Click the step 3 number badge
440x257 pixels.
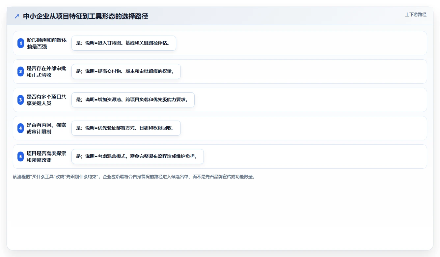tap(21, 100)
